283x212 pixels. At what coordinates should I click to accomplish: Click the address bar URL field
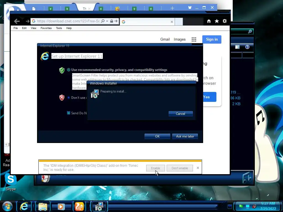[x=68, y=21]
